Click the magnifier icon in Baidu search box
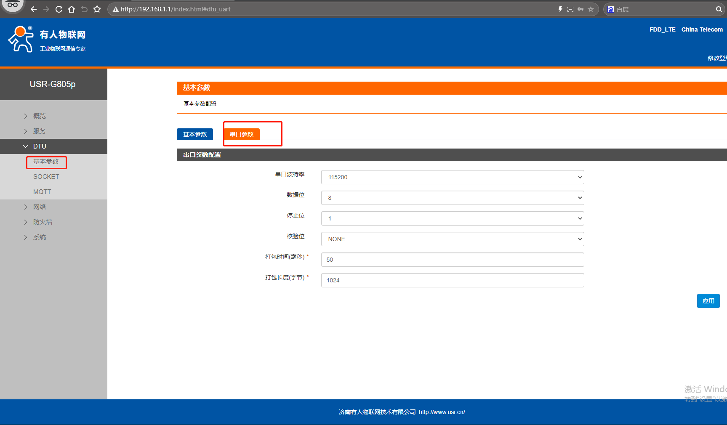 [x=719, y=9]
